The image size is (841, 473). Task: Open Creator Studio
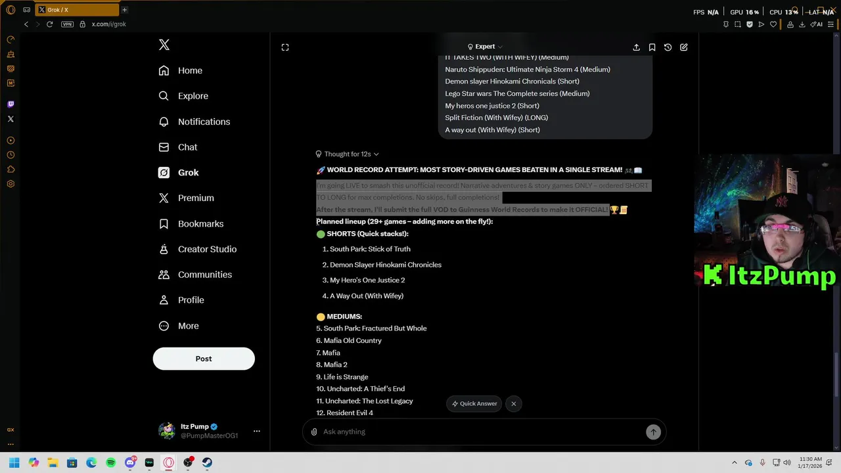(x=198, y=249)
